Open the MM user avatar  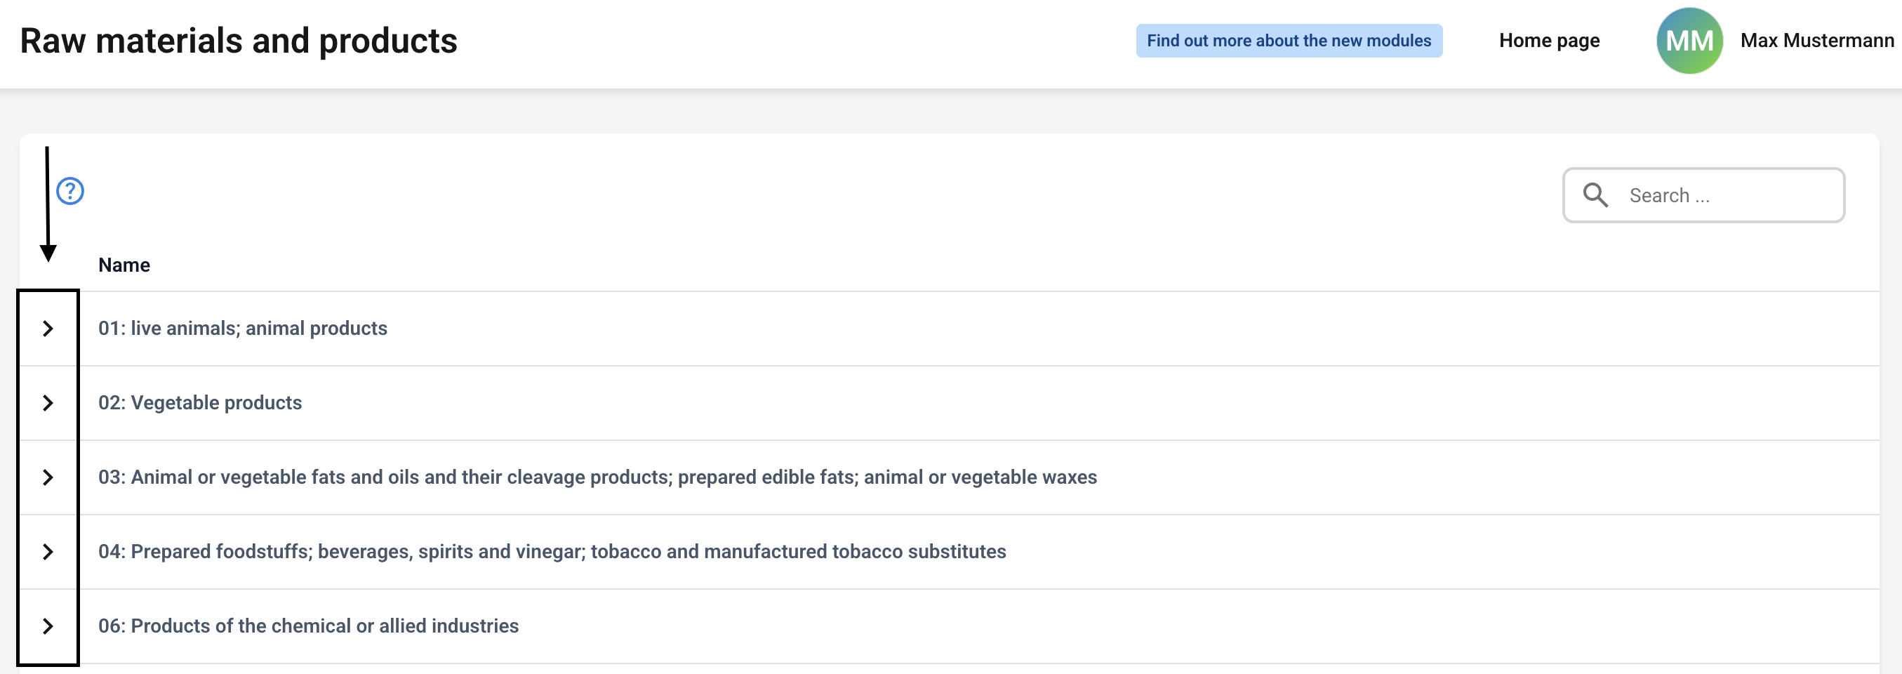[x=1689, y=41]
